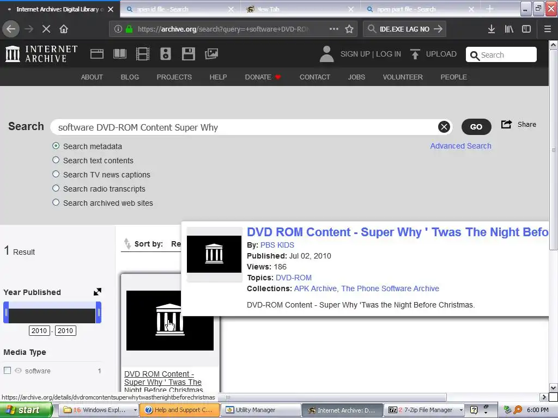Switch to Utility Manager in taskbar
Image resolution: width=558 pixels, height=418 pixels.
[x=261, y=410]
